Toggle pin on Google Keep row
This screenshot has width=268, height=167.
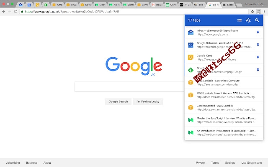[x=258, y=57]
